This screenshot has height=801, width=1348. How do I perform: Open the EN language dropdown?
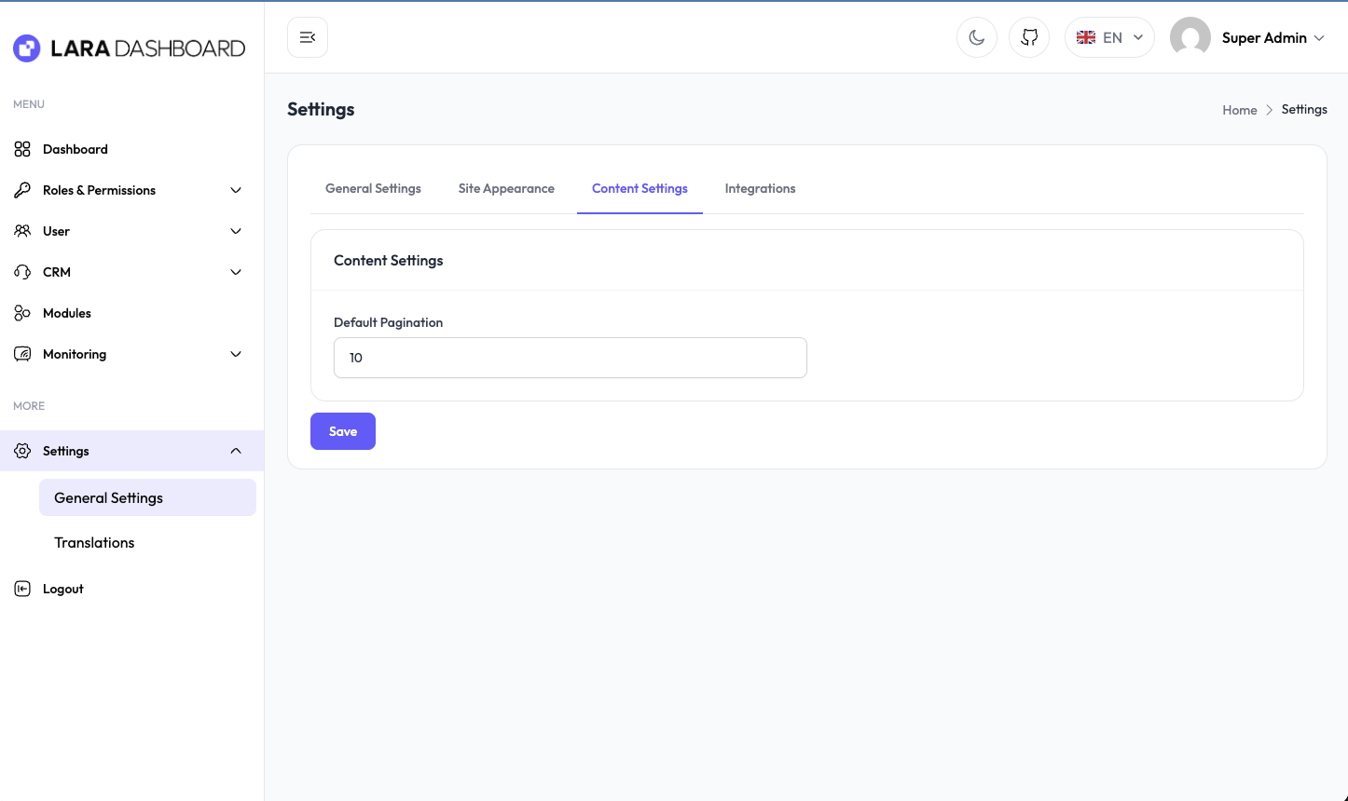[1109, 37]
